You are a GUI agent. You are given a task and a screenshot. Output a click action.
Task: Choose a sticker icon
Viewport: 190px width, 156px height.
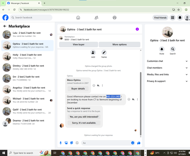72,143
